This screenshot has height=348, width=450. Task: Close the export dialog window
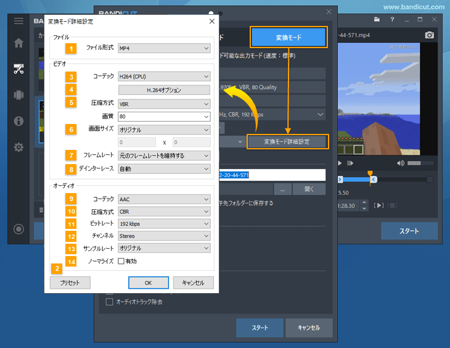pyautogui.click(x=329, y=12)
